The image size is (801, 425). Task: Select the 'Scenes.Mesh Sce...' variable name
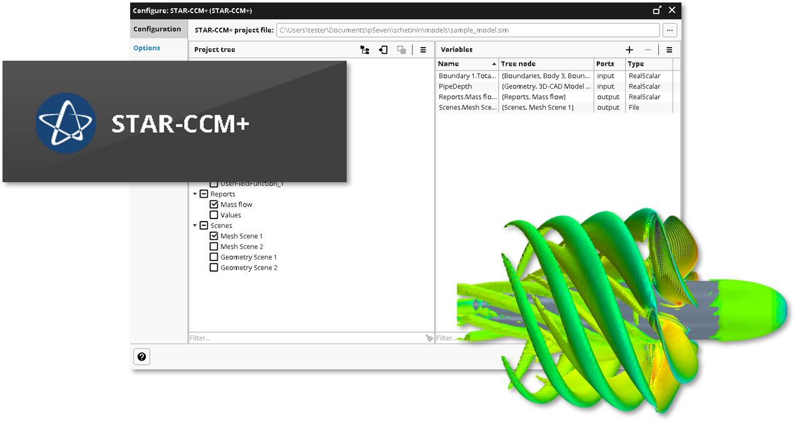coord(467,108)
